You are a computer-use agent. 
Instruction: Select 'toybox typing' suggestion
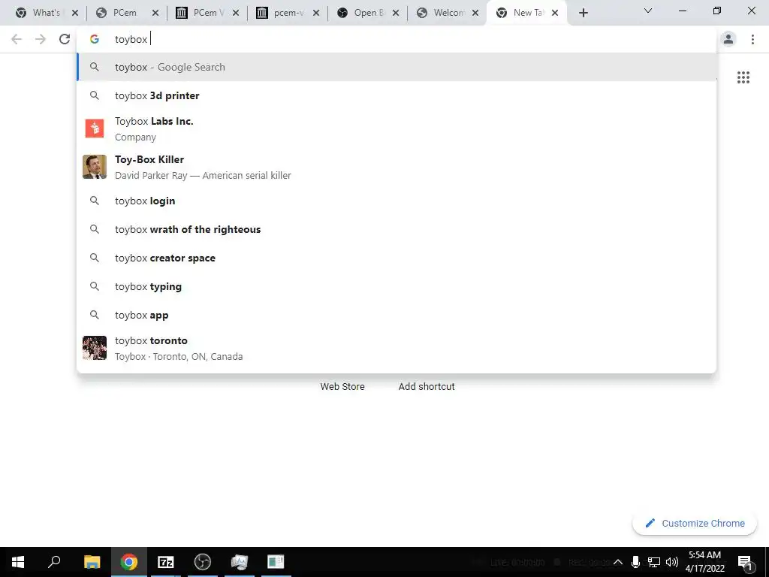(x=397, y=286)
